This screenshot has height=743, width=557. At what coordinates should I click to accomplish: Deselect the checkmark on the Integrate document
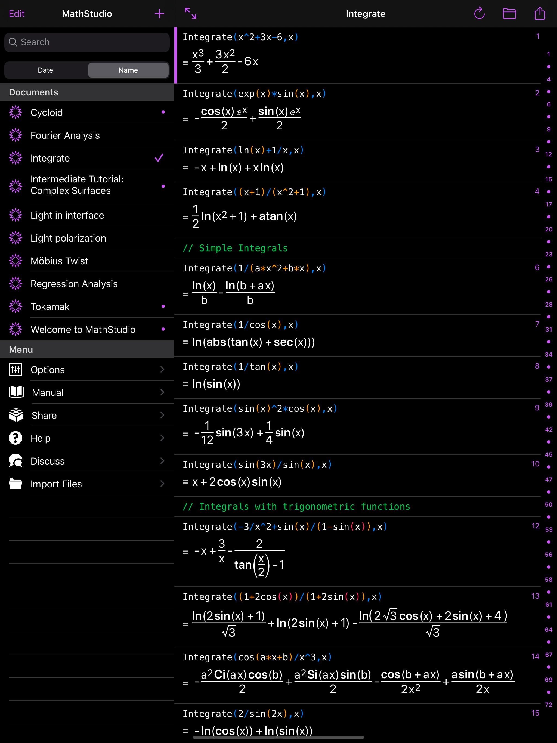pyautogui.click(x=159, y=158)
